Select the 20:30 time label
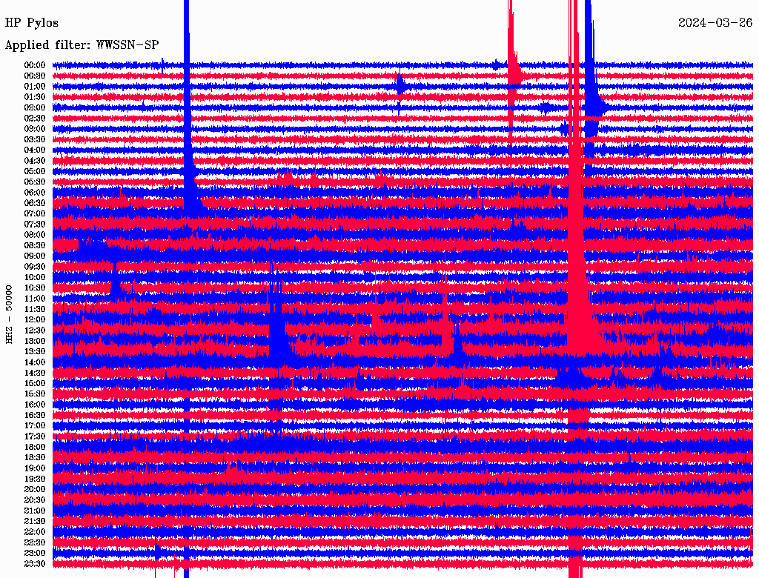The width and height of the screenshot is (759, 578). coord(34,499)
